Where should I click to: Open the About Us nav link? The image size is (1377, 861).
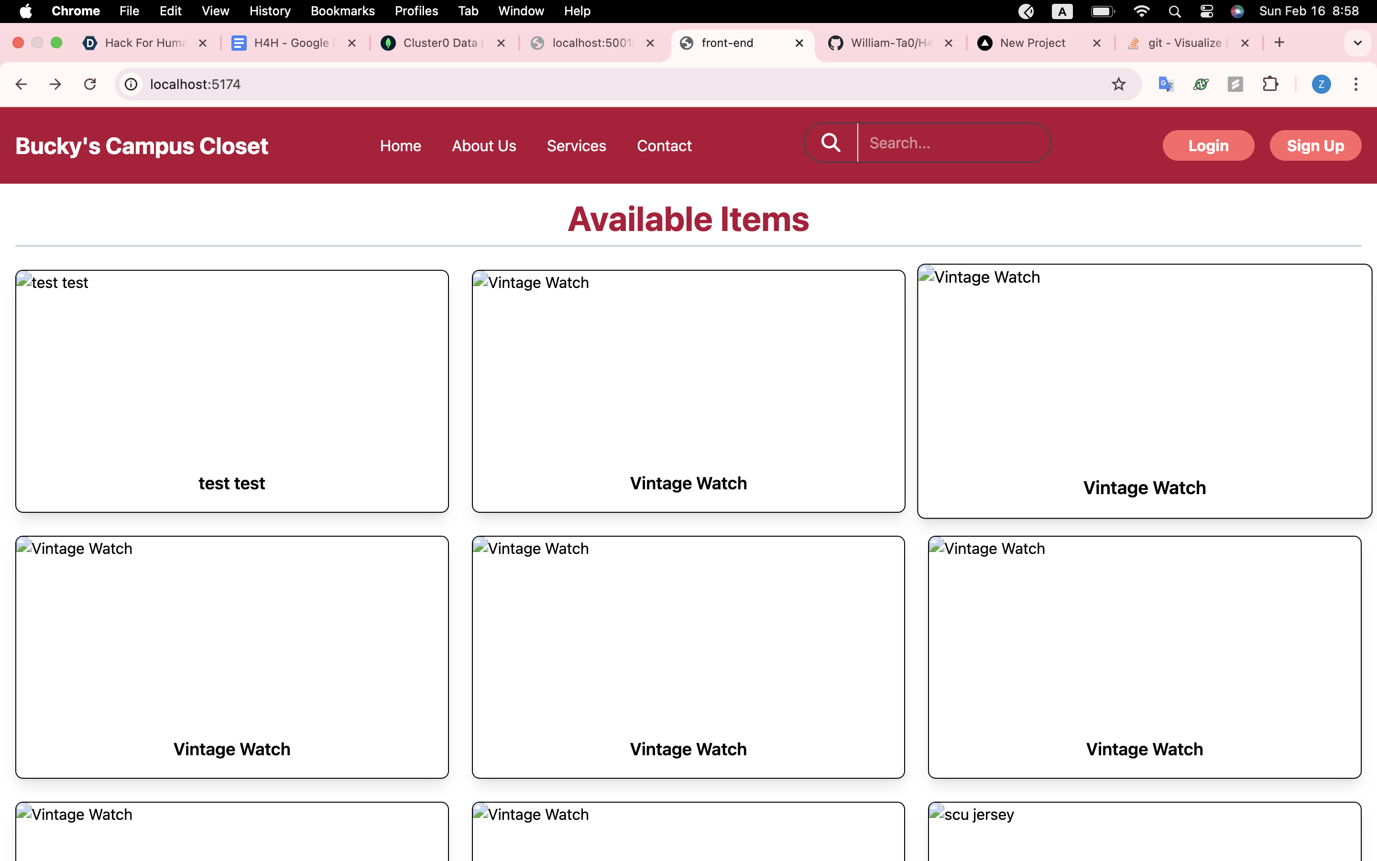click(484, 146)
